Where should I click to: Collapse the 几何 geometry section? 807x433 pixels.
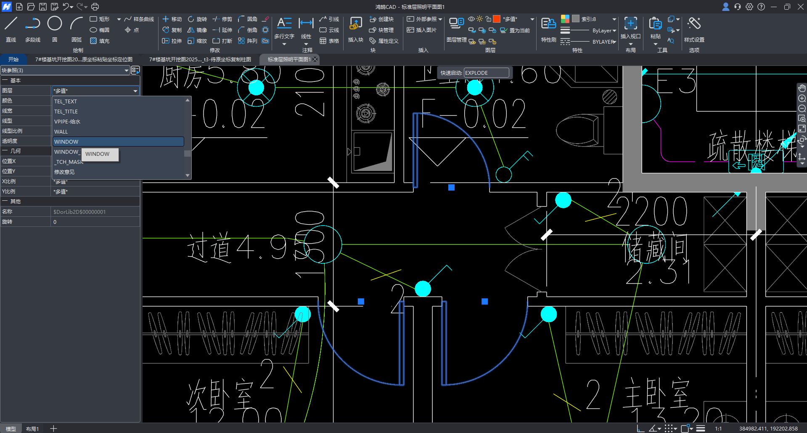click(5, 151)
